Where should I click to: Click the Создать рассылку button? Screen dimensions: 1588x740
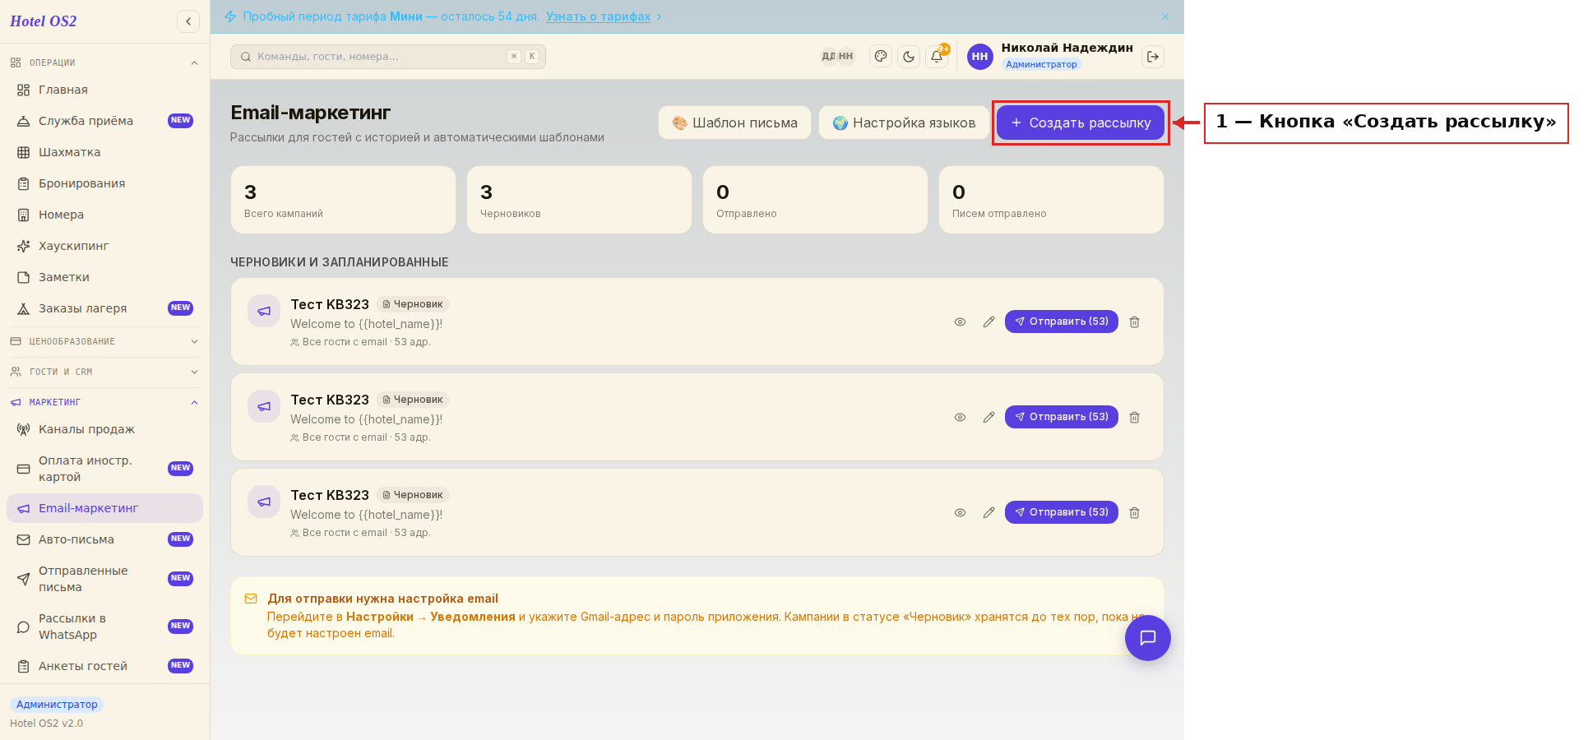[1081, 123]
